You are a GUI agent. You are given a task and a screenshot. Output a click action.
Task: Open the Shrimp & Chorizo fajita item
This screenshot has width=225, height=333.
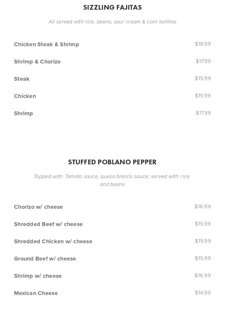[x=37, y=62]
